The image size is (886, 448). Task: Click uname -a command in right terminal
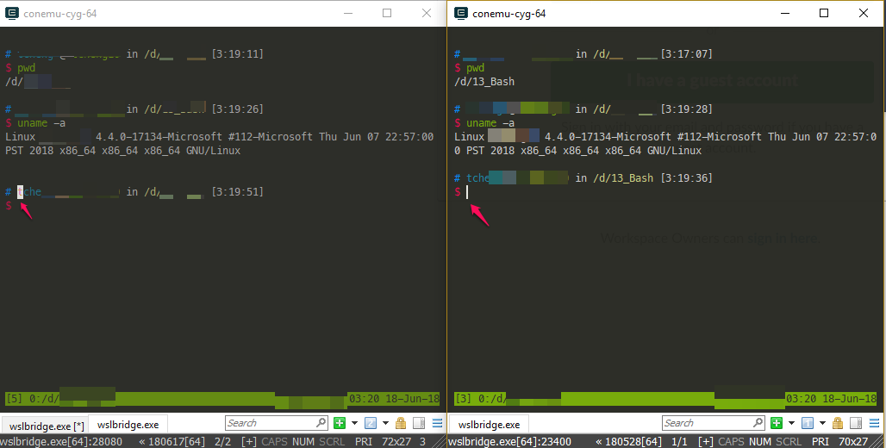(x=490, y=123)
